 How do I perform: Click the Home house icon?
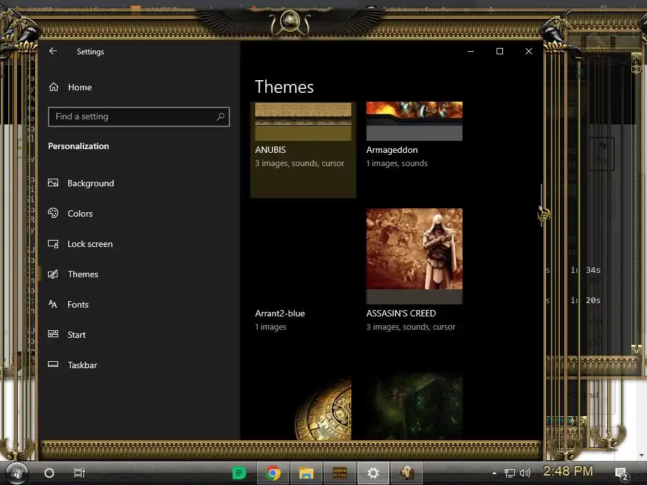[54, 87]
